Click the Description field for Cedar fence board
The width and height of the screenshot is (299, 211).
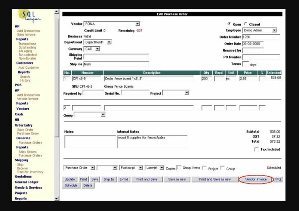tap(149, 78)
